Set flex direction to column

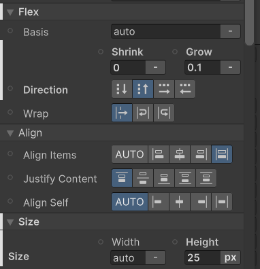(x=122, y=89)
